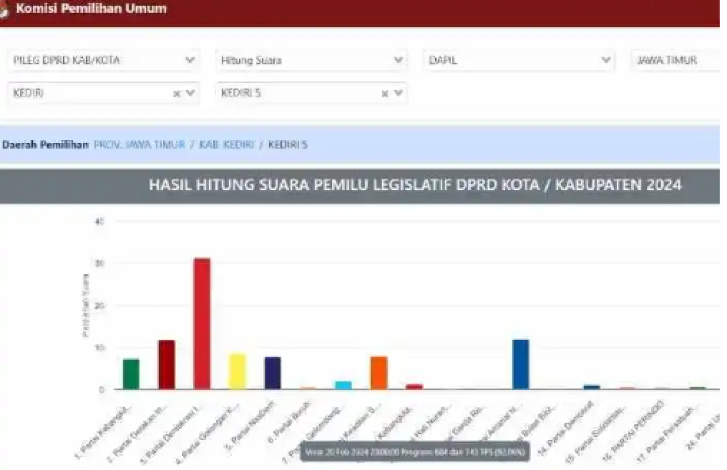The height and width of the screenshot is (470, 727).
Task: Click the small red bar for party 9
Action: pyautogui.click(x=415, y=387)
